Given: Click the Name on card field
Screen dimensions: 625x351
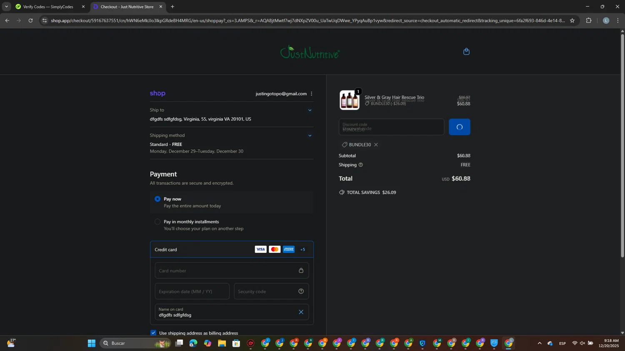Looking at the screenshot, I should [x=232, y=312].
